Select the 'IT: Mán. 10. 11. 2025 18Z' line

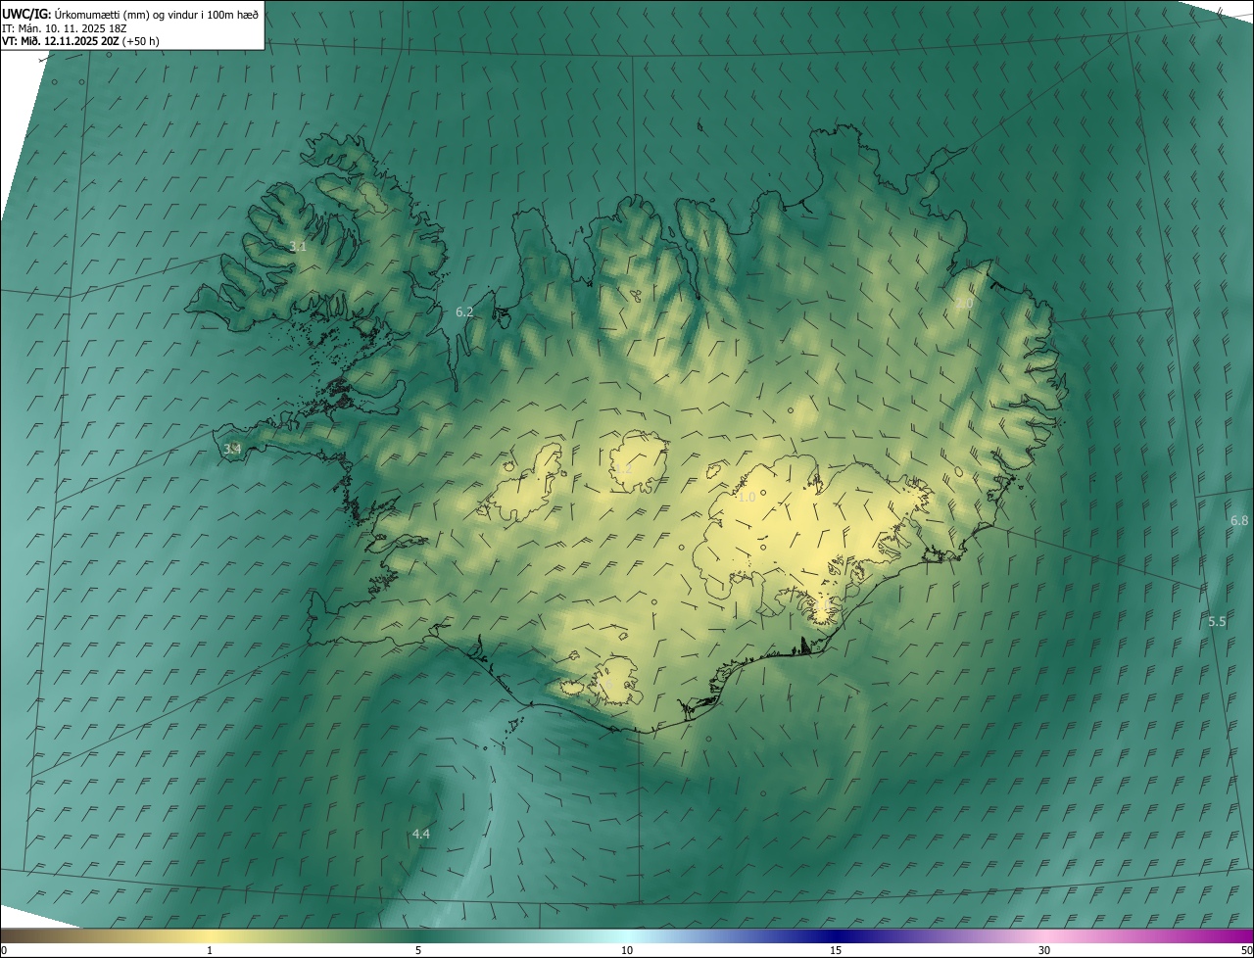65,28
